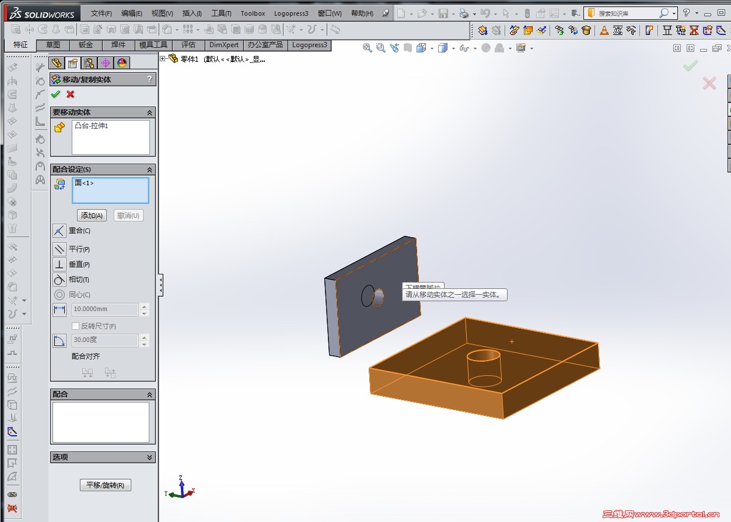Click the 平移/旋转(R) button
This screenshot has width=731, height=522.
point(106,485)
